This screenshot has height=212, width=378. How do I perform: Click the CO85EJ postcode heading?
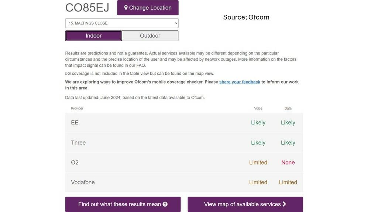[x=87, y=8]
